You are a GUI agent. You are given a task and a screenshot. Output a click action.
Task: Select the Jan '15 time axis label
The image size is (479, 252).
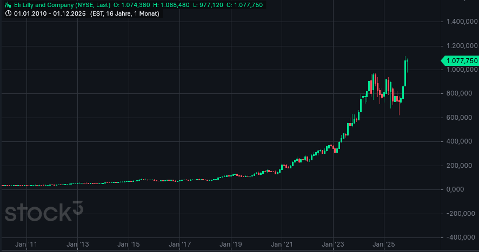[129, 244]
